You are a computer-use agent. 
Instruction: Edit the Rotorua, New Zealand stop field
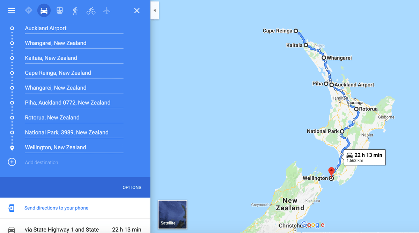point(74,117)
